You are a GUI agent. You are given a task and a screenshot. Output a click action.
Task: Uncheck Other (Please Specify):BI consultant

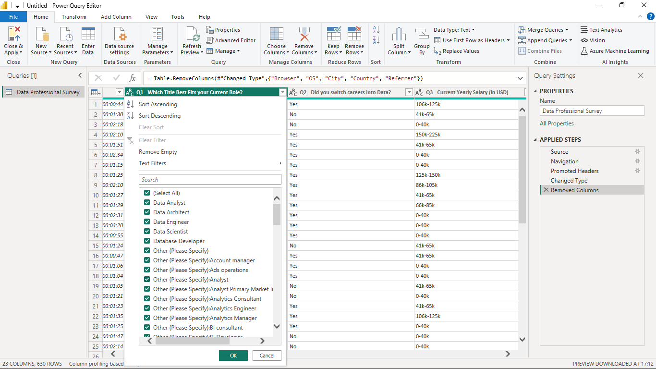(147, 328)
